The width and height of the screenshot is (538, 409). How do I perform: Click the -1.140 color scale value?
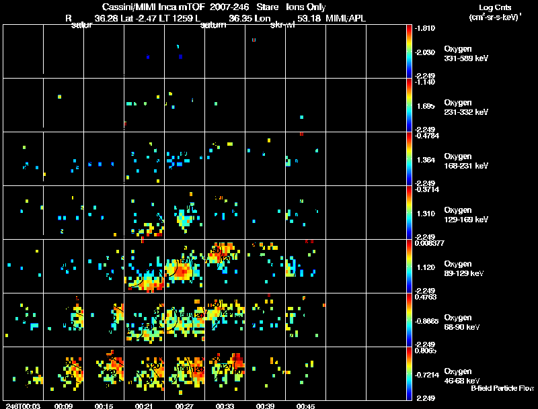(x=425, y=82)
